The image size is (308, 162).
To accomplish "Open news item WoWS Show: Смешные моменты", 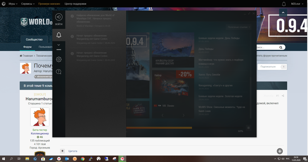I will click(222, 109).
